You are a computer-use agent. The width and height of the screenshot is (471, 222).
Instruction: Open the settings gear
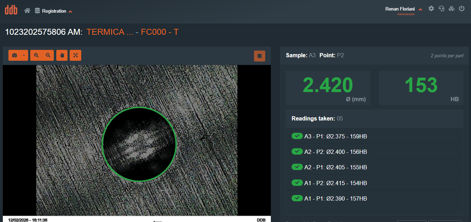pyautogui.click(x=431, y=9)
